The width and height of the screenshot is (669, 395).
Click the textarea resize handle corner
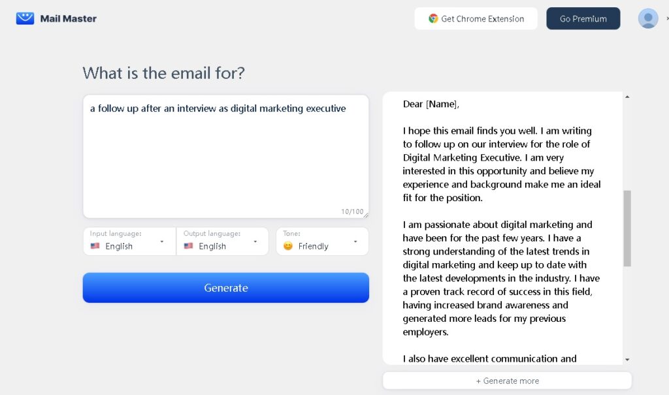coord(366,215)
